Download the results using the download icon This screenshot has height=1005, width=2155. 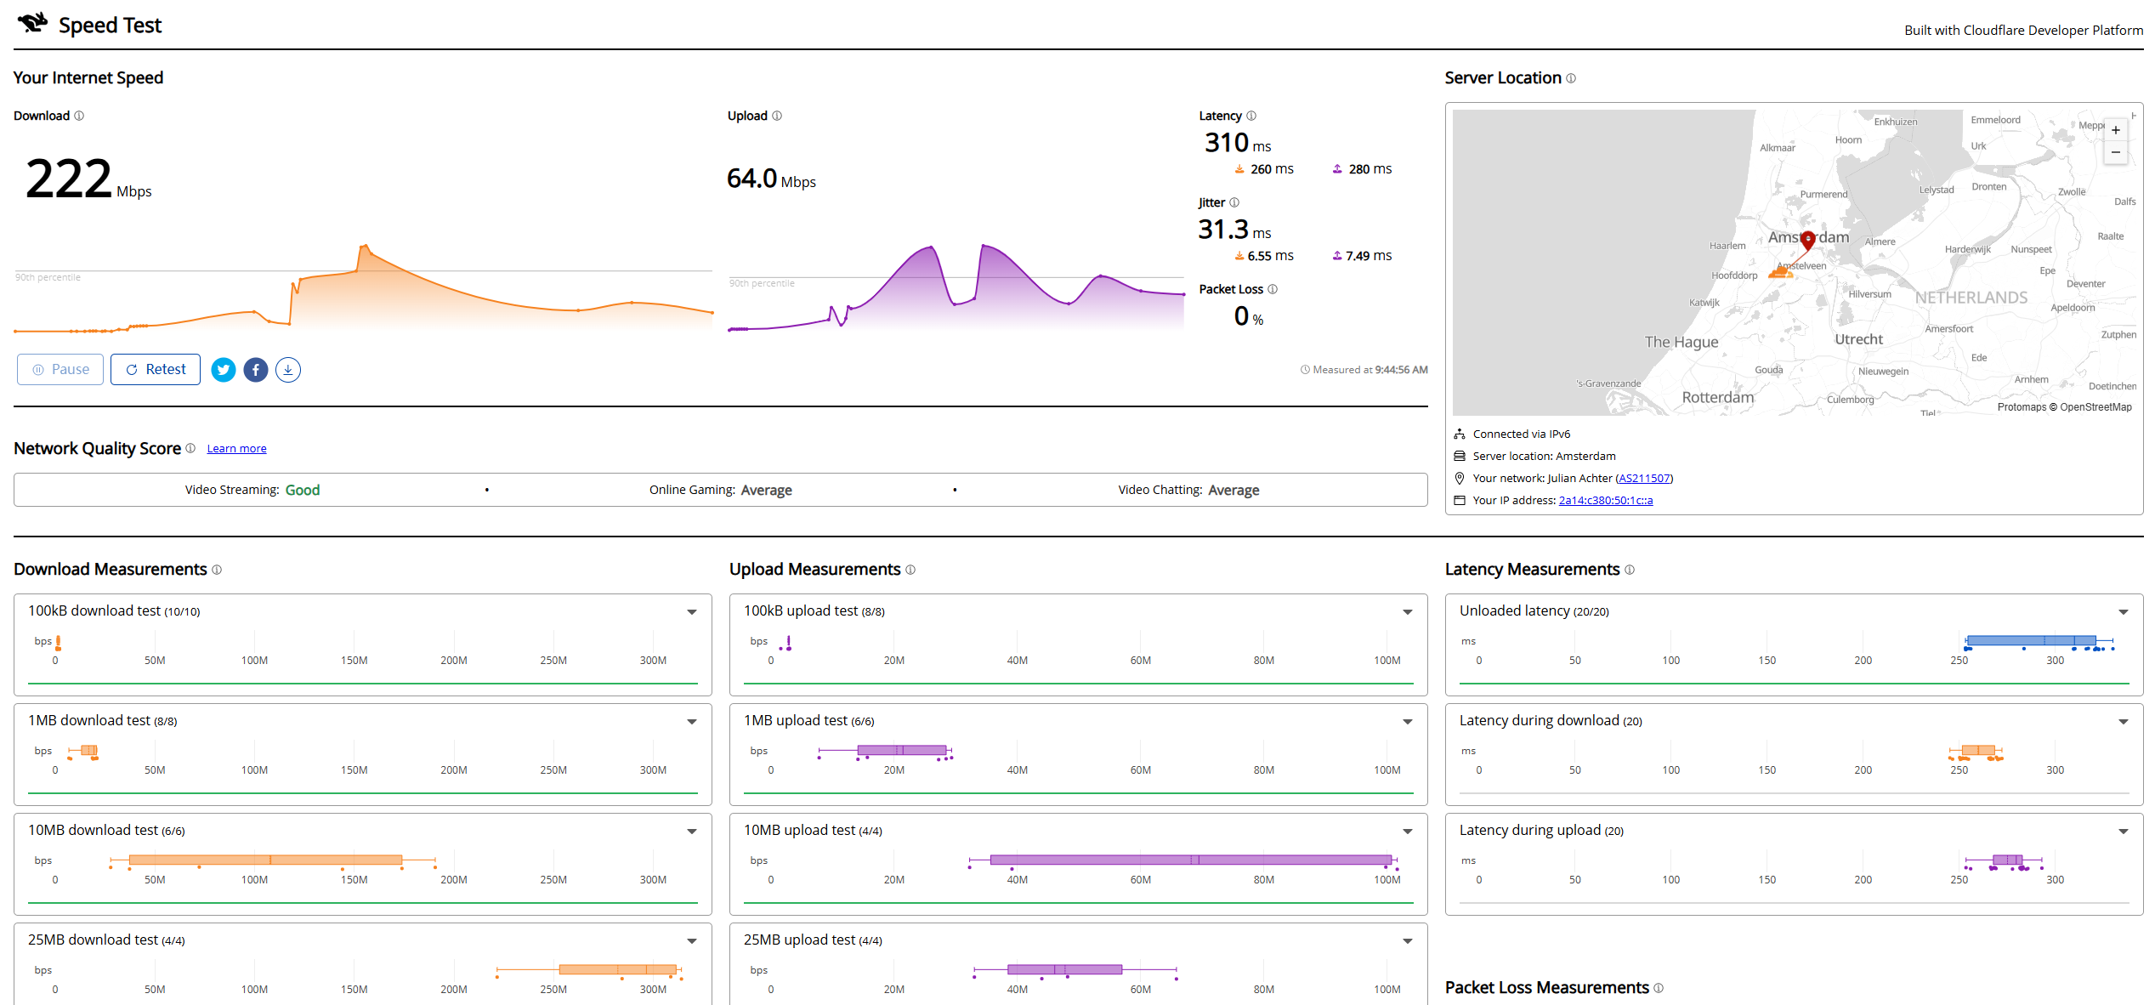point(288,370)
